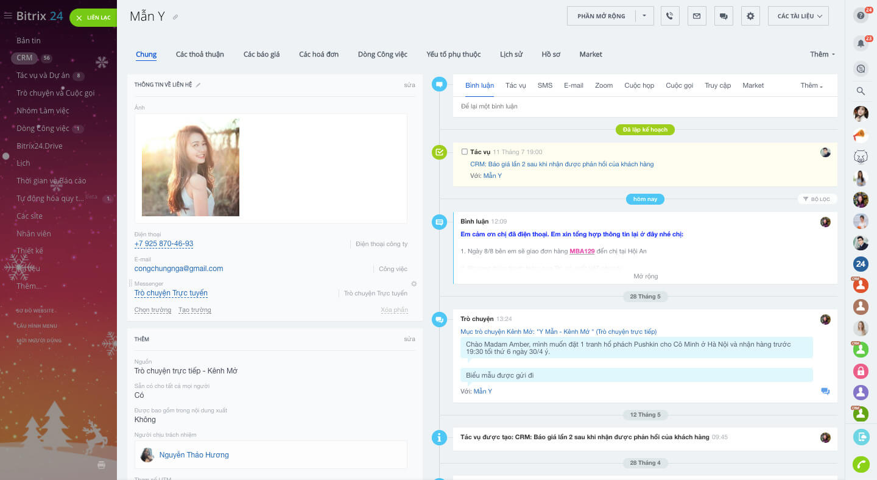
Task: Click the blue 24 round icon in sidebar
Action: tap(861, 264)
